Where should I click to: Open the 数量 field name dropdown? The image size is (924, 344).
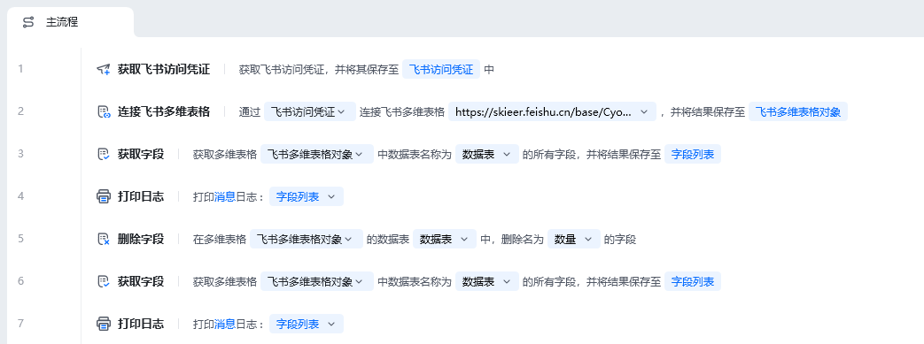[x=574, y=239]
